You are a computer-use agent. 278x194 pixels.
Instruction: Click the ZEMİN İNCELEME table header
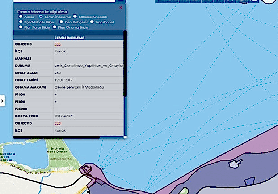[69, 38]
